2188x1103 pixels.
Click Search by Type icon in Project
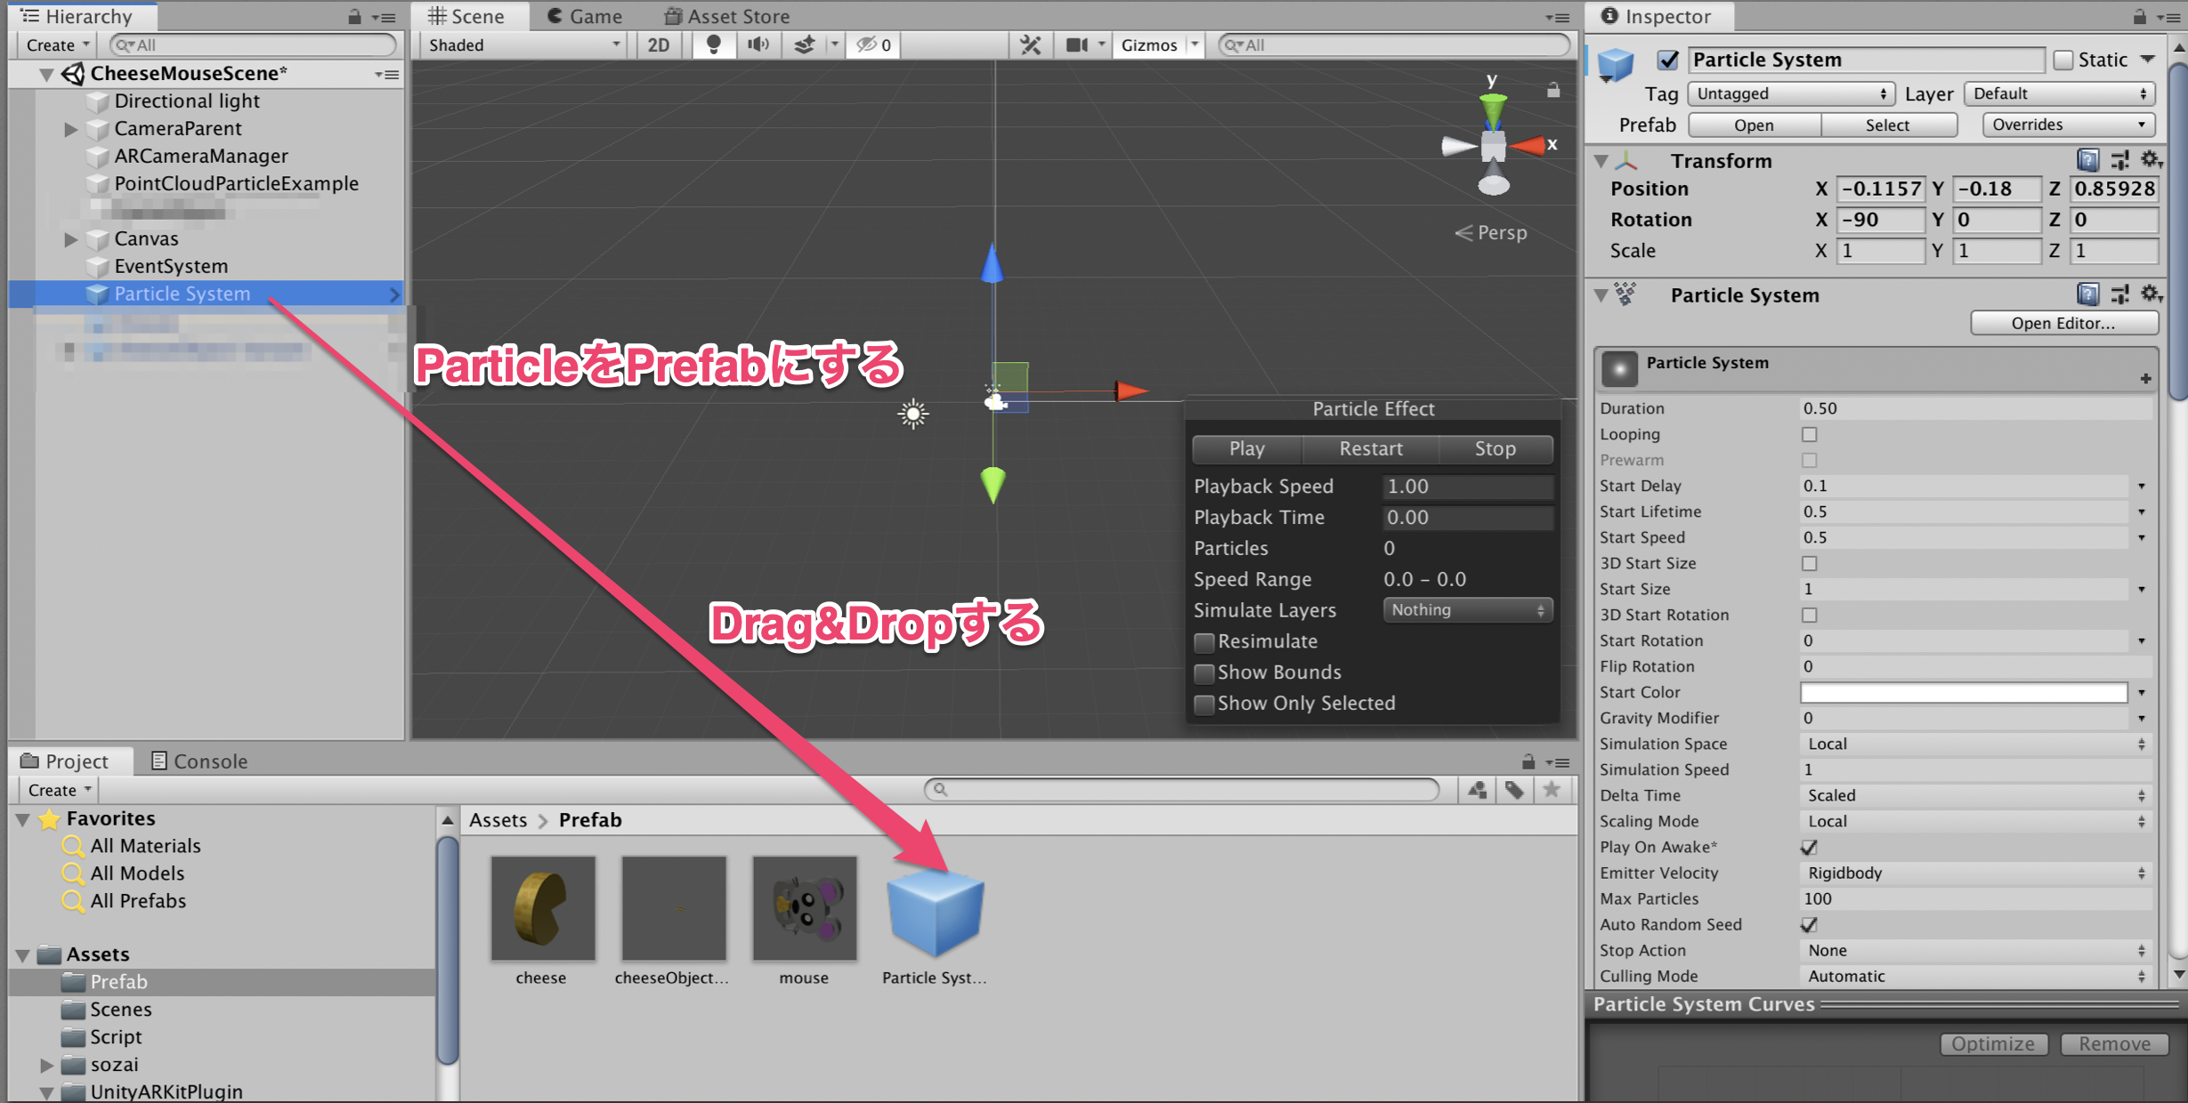coord(1478,790)
